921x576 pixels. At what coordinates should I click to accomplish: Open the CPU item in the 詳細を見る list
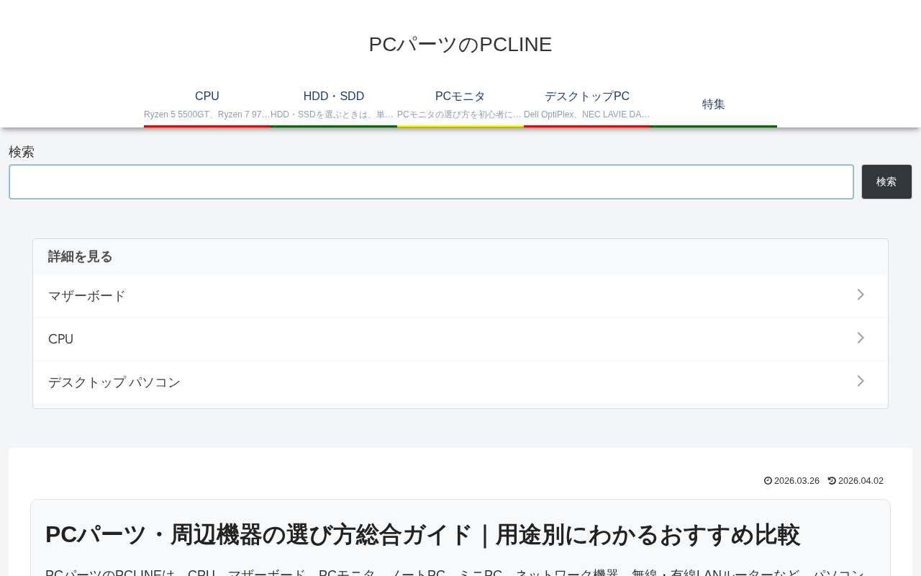click(460, 339)
